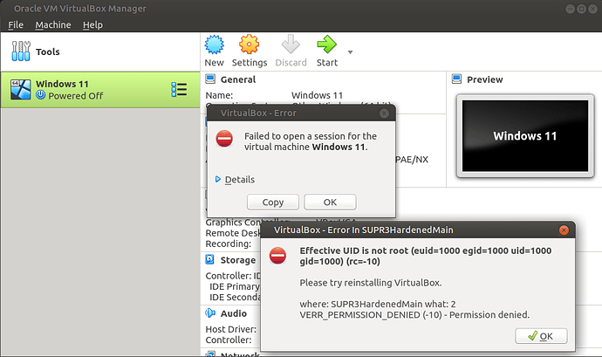Click the Windows 11 OS icon in sidebar
The image size is (602, 357).
click(21, 90)
